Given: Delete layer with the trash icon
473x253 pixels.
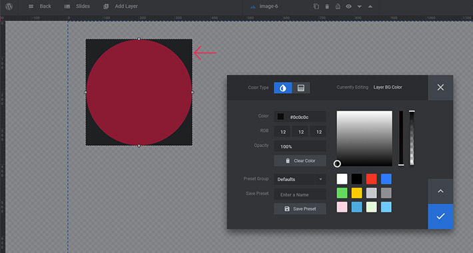Looking at the screenshot, I should (x=327, y=7).
